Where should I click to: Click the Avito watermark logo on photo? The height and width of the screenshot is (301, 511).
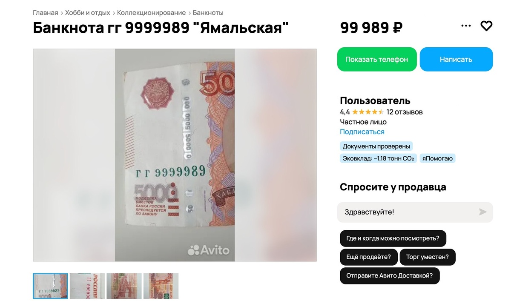pos(209,250)
